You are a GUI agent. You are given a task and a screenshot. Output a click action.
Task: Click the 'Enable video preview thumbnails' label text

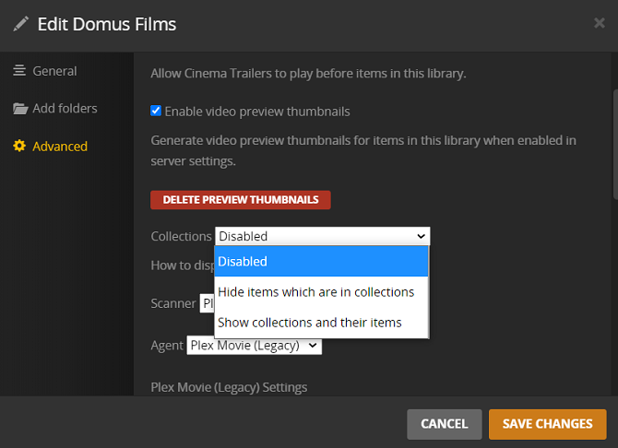coord(257,112)
